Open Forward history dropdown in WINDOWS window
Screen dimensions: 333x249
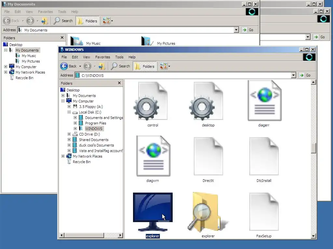[x=95, y=66]
